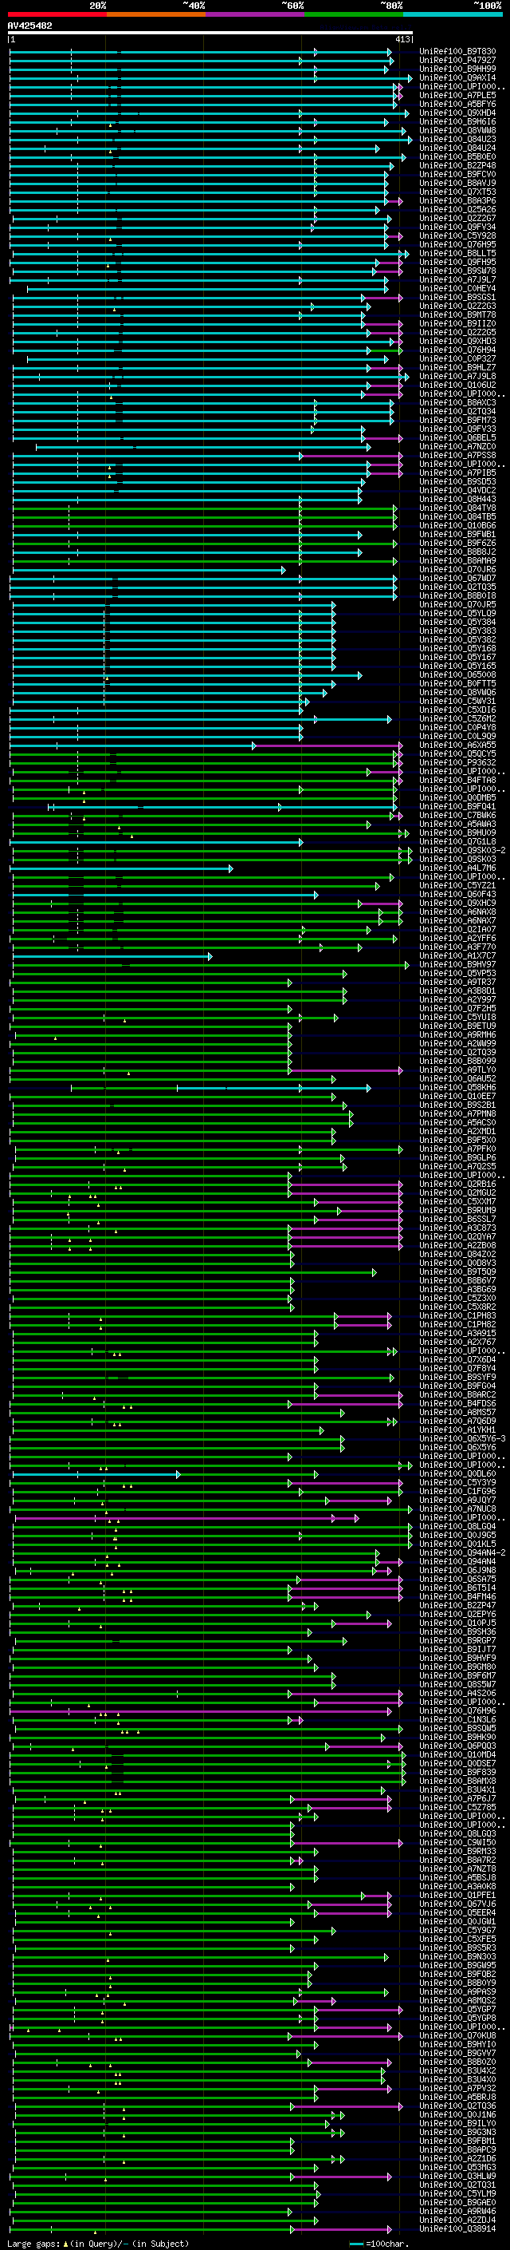The image size is (510, 2250).
Task: Click the query end position 413 label
Action: (402, 39)
